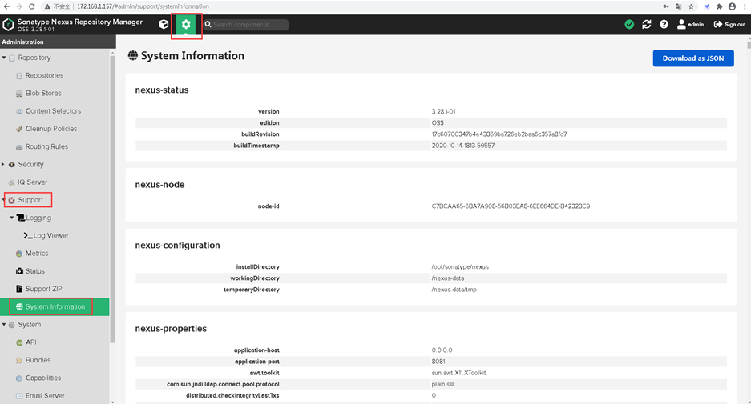Open the API page
The height and width of the screenshot is (404, 751).
pyautogui.click(x=31, y=342)
